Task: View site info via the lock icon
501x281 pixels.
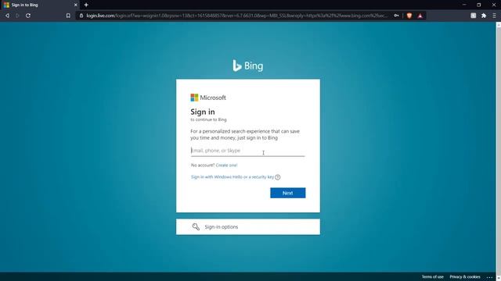Action: point(81,16)
